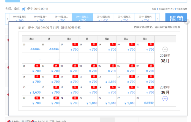Choose September 09 price ¥700

click(x=55, y=82)
